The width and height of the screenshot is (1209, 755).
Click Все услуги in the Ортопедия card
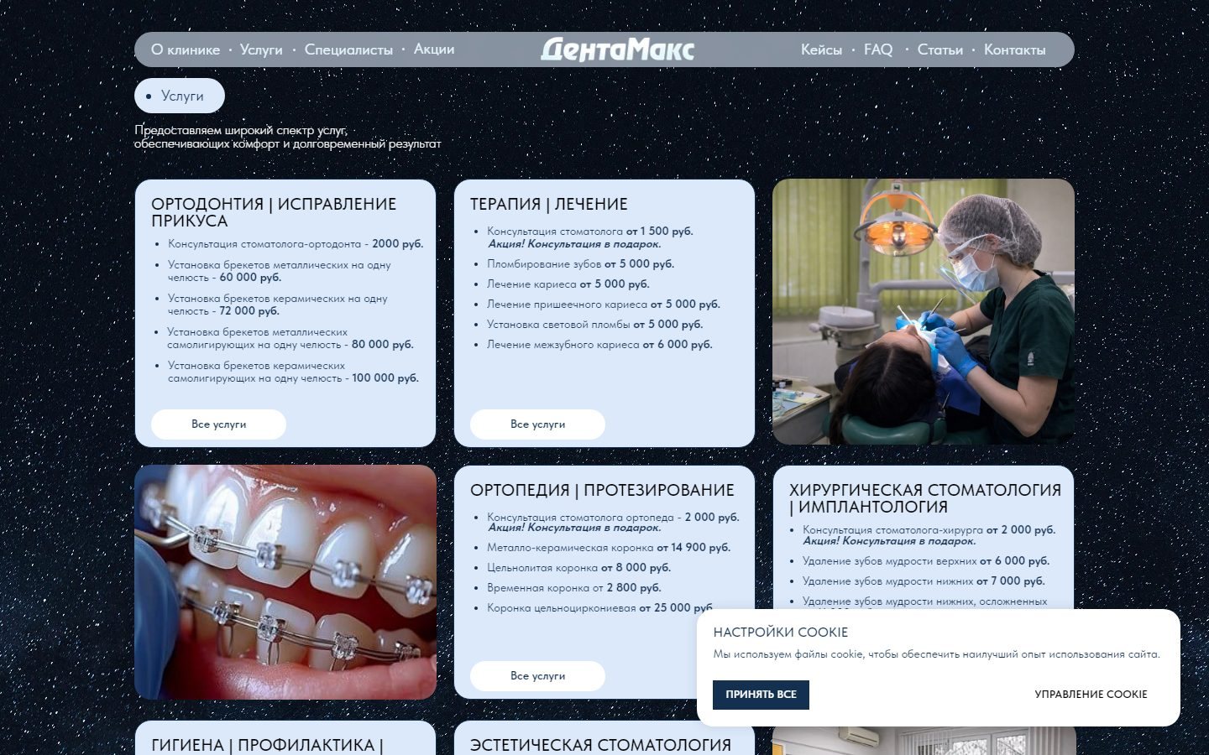point(537,676)
